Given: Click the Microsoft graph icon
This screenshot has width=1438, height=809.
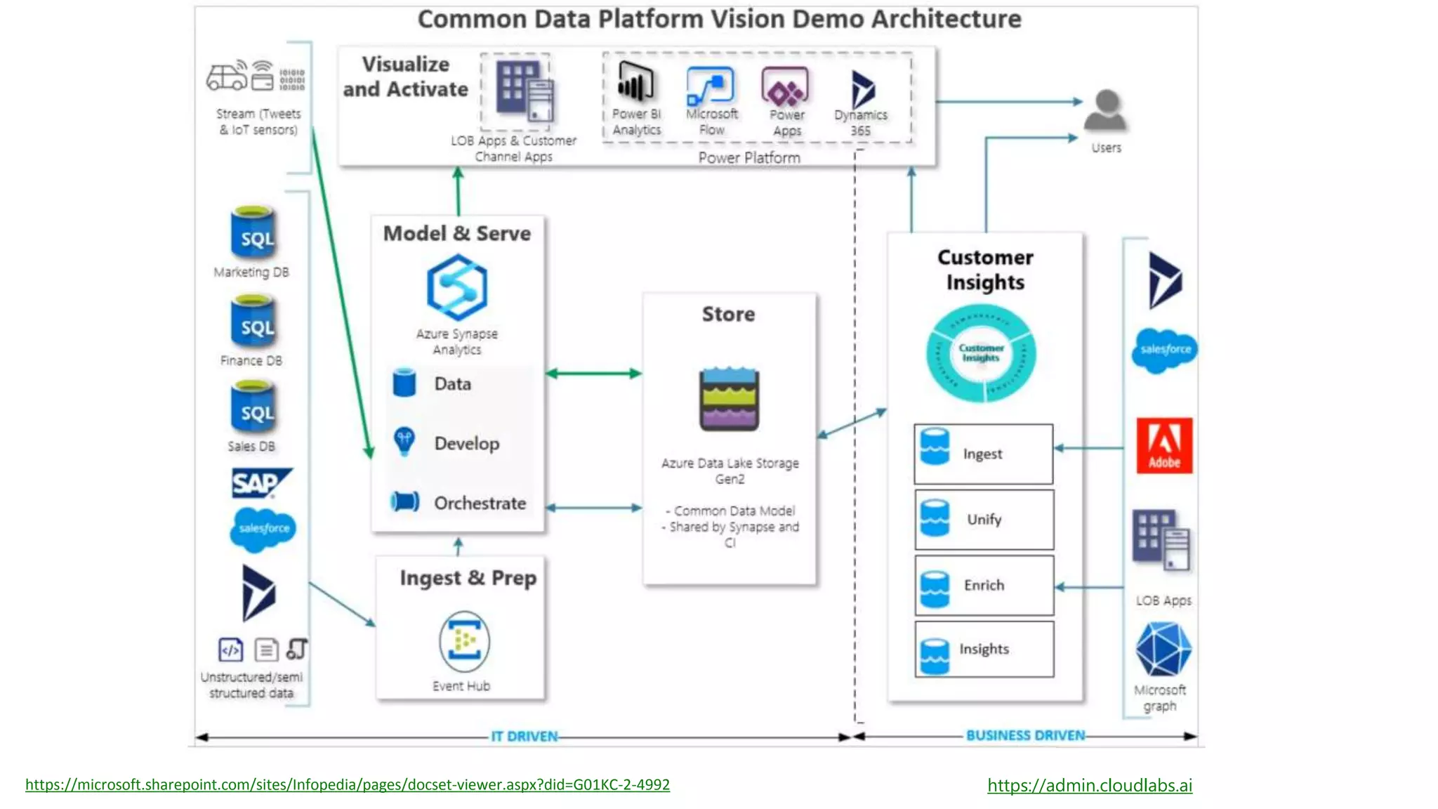Looking at the screenshot, I should point(1163,650).
